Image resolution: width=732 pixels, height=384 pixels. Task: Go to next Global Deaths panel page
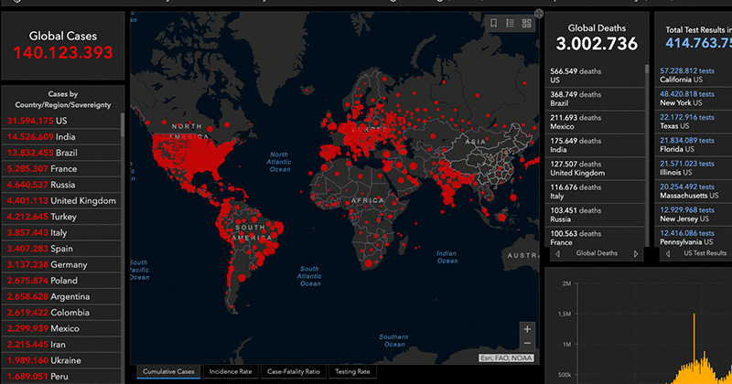click(636, 253)
